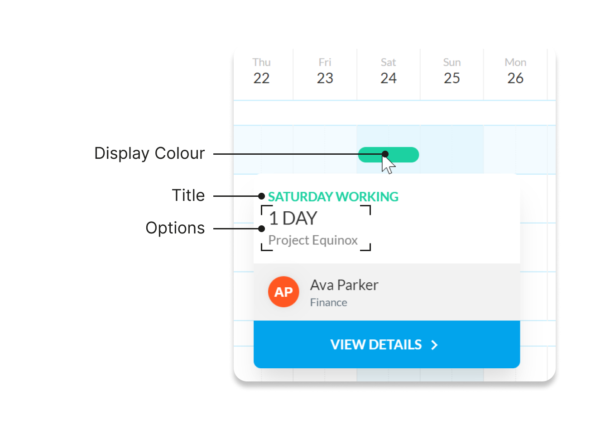Click the dot marker at Title callout

pyautogui.click(x=261, y=196)
